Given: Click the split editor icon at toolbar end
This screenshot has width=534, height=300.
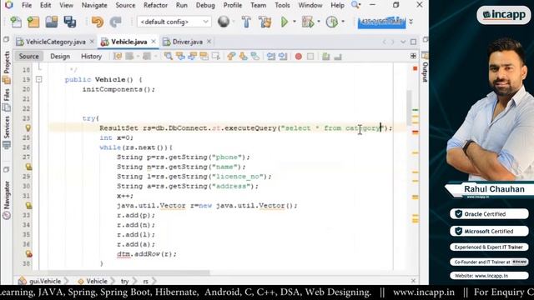Looking at the screenshot, I should click(x=413, y=56).
